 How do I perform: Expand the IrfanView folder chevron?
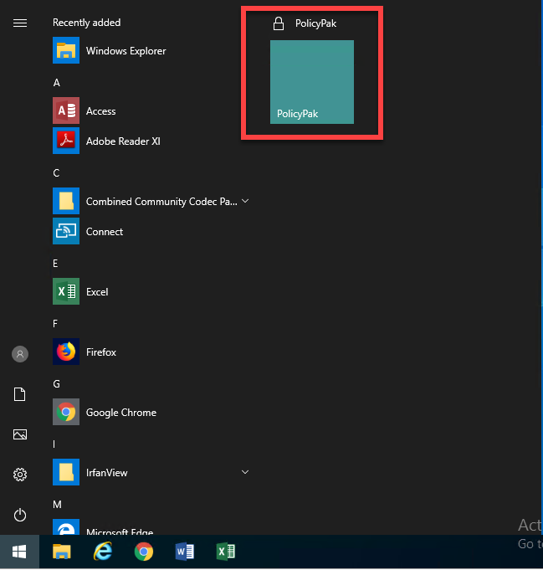(245, 473)
